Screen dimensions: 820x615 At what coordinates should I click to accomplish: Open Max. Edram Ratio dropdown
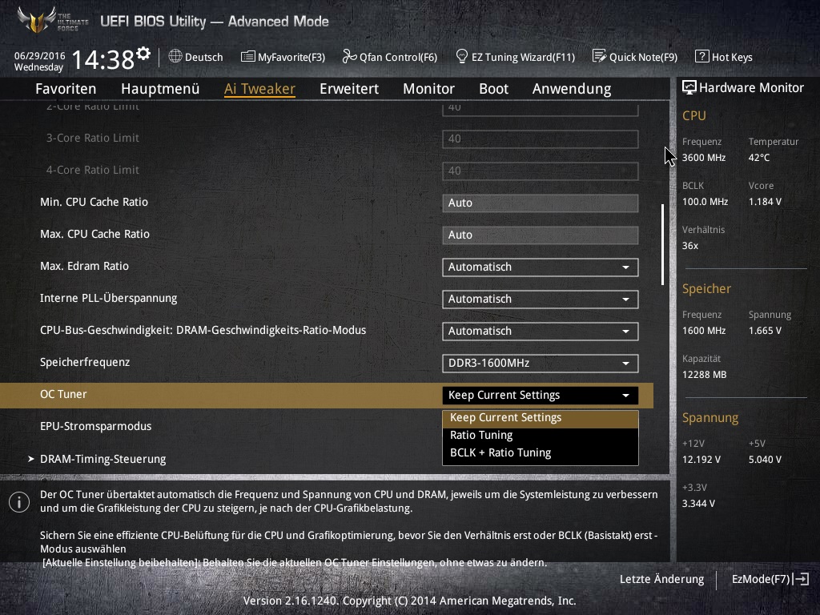point(541,267)
